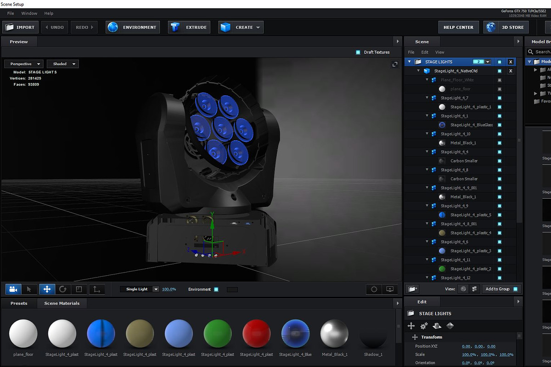
Task: Click the REDO button
Action: click(85, 27)
